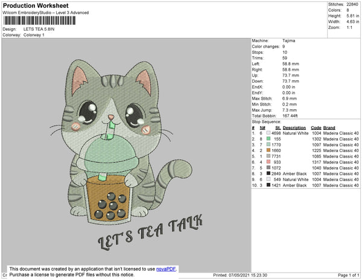Click the machine value 'Tajima'
The image size is (362, 280).
coord(288,40)
